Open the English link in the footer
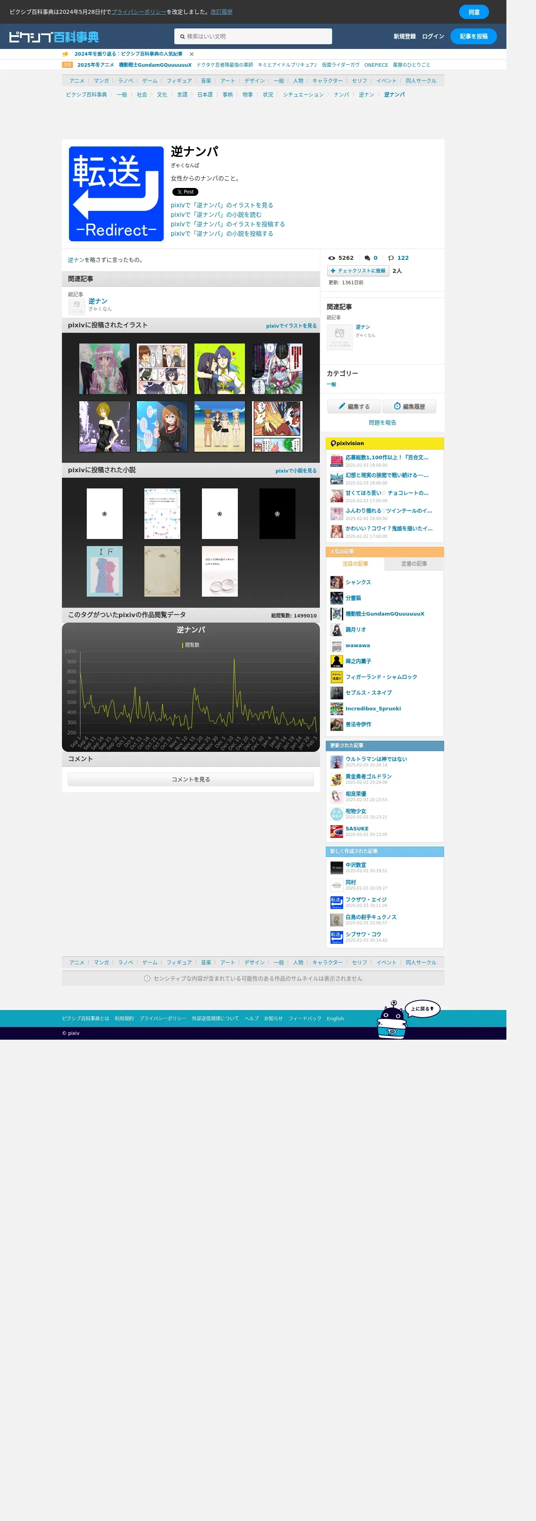The width and height of the screenshot is (536, 1521). (336, 1018)
